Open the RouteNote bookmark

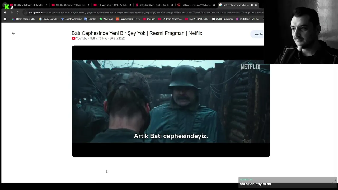[248, 19]
